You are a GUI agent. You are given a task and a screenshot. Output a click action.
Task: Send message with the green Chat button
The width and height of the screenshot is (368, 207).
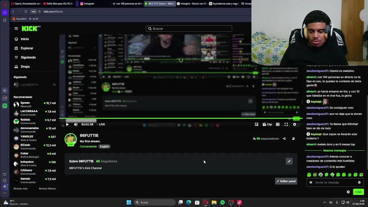[359, 192]
